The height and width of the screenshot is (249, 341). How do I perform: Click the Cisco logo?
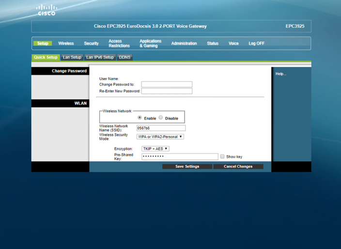46,10
